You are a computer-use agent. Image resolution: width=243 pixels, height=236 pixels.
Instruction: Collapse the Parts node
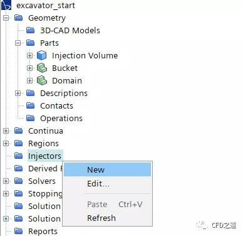pos(18,43)
